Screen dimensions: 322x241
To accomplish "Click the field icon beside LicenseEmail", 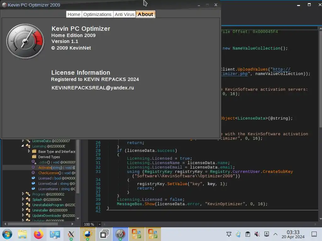I will pyautogui.click(x=33, y=183).
